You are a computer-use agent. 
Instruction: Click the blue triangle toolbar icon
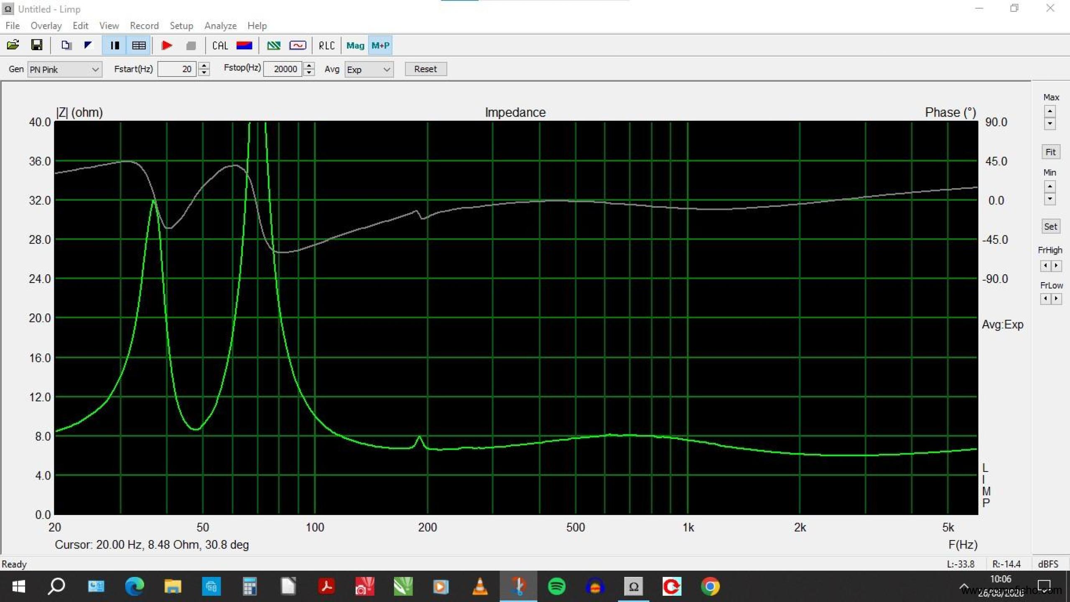(88, 45)
